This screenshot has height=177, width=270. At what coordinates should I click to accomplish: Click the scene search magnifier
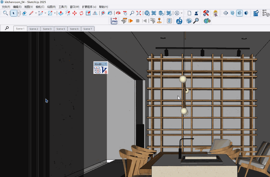point(7,28)
